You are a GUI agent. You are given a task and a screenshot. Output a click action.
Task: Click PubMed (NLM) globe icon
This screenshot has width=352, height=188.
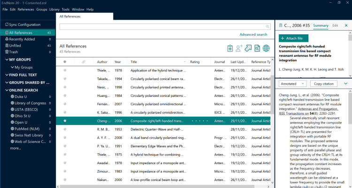click(12, 129)
